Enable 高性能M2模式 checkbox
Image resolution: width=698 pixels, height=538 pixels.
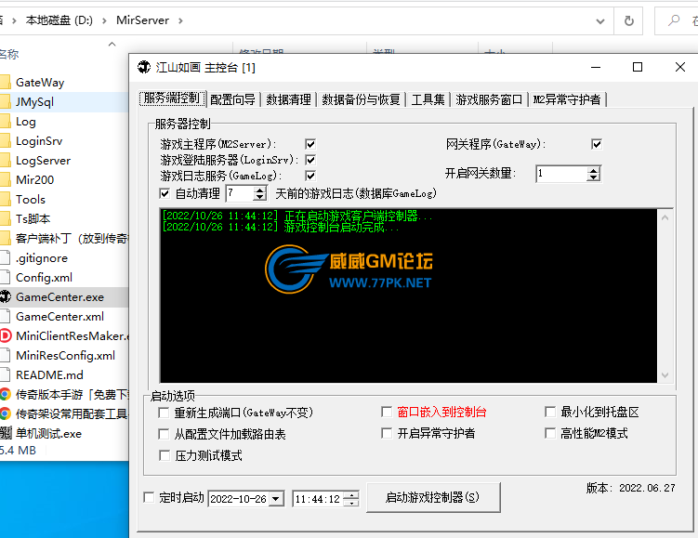pyautogui.click(x=550, y=433)
